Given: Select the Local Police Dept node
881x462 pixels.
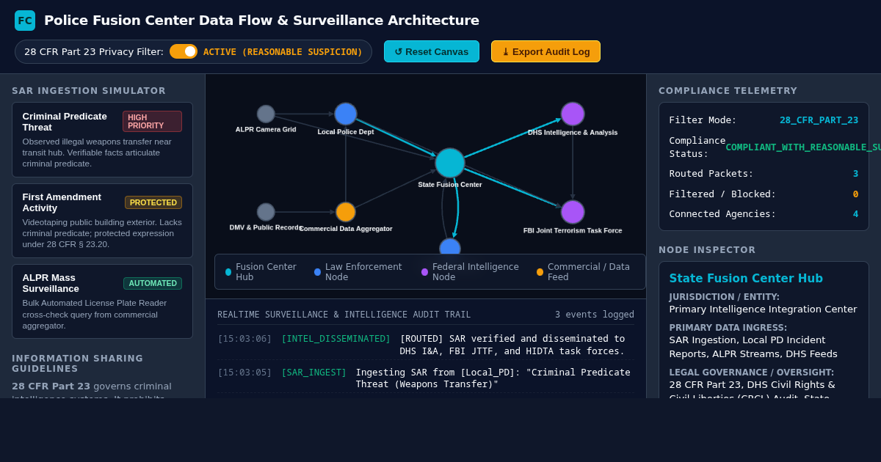Looking at the screenshot, I should 346,114.
